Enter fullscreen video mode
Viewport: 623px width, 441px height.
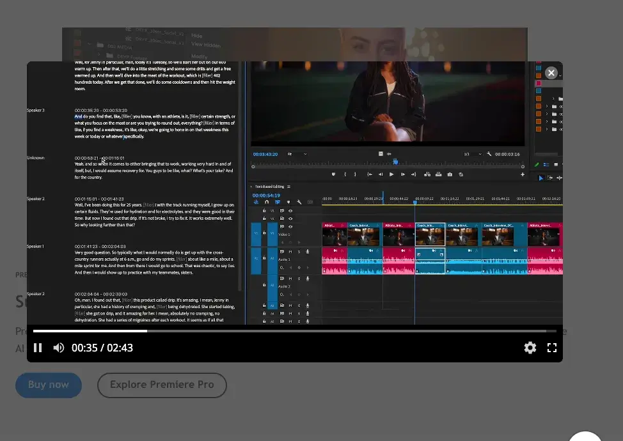552,348
